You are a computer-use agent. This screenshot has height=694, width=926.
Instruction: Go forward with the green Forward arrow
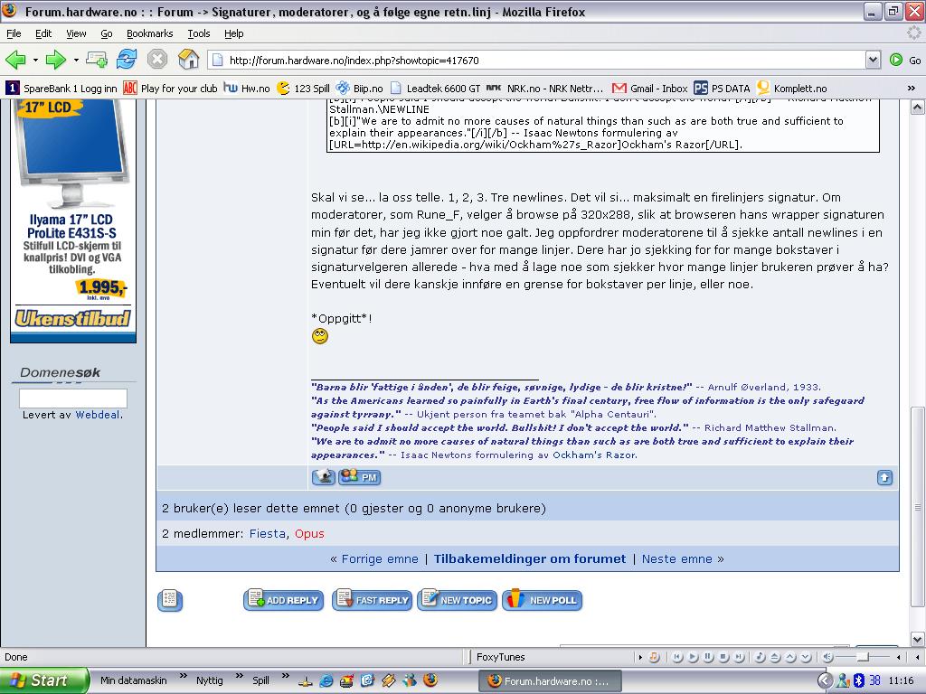click(55, 60)
